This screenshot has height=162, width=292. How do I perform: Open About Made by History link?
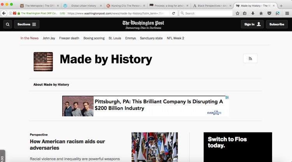tap(51, 85)
